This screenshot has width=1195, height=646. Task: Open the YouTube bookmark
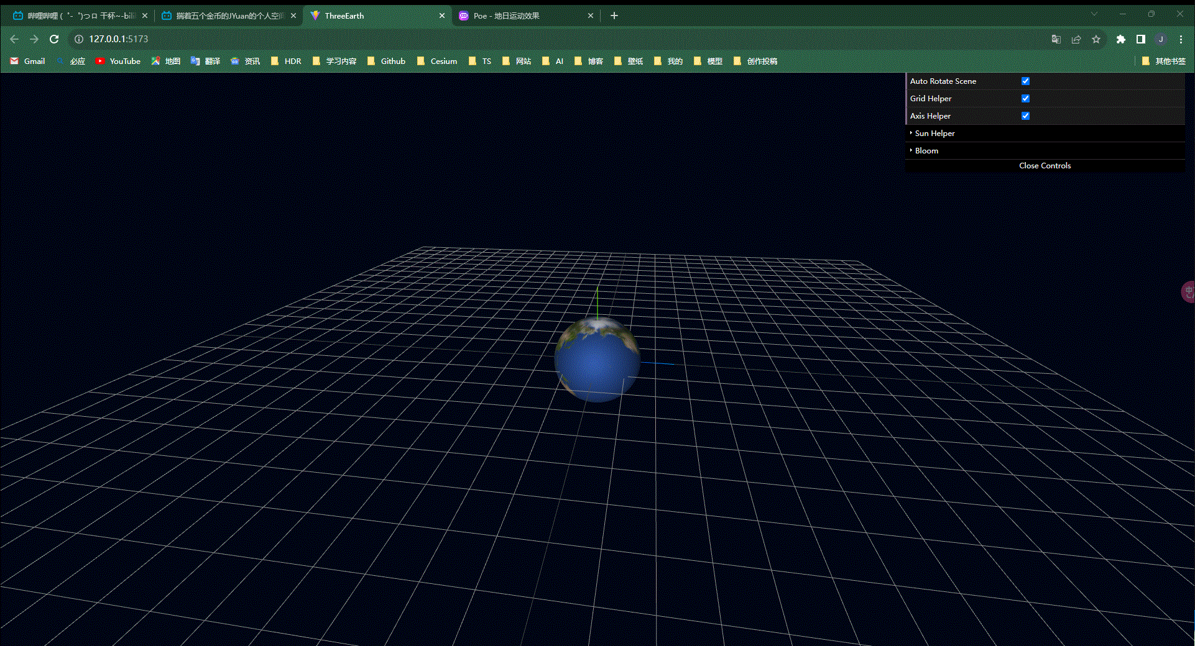click(118, 61)
